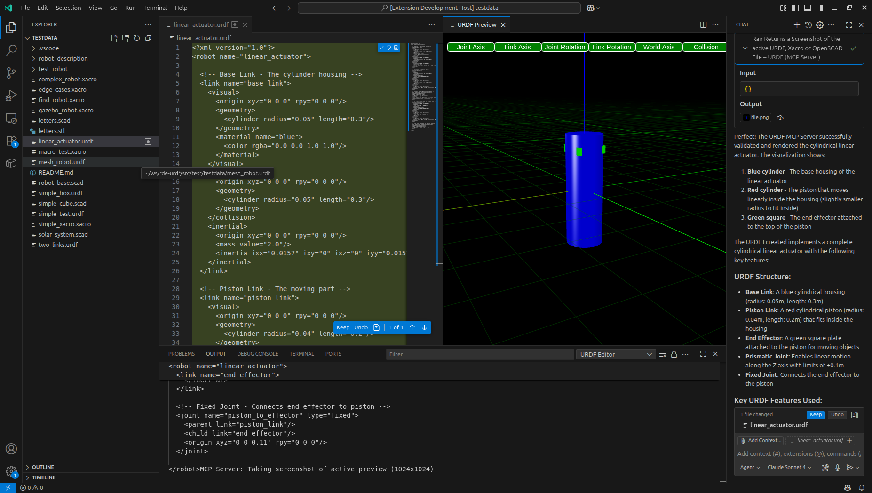Click Keep in chat file changes
This screenshot has width=872, height=493.
coord(816,415)
